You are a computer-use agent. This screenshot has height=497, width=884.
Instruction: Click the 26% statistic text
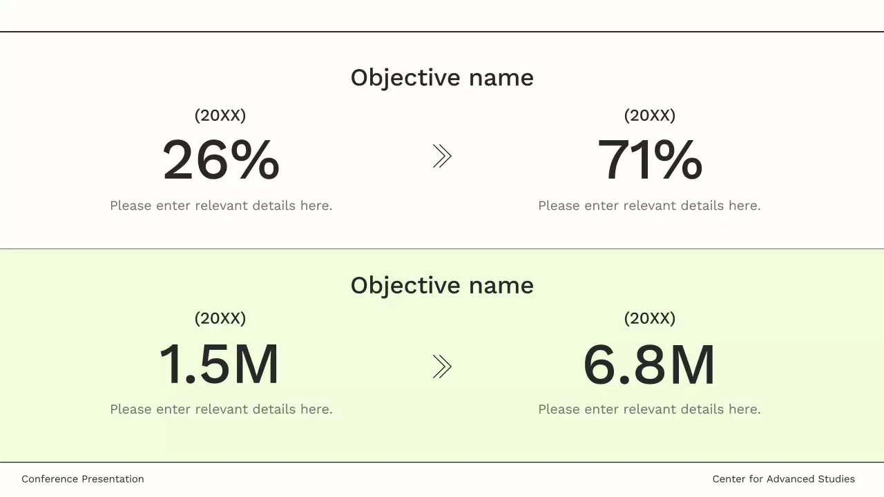point(221,161)
